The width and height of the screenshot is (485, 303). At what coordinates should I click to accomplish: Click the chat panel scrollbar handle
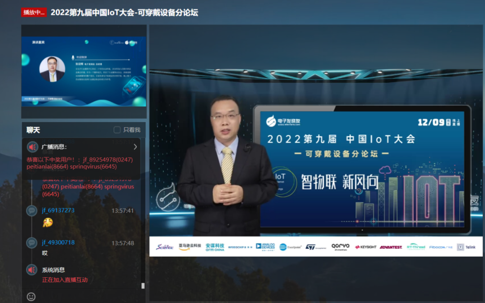143,285
